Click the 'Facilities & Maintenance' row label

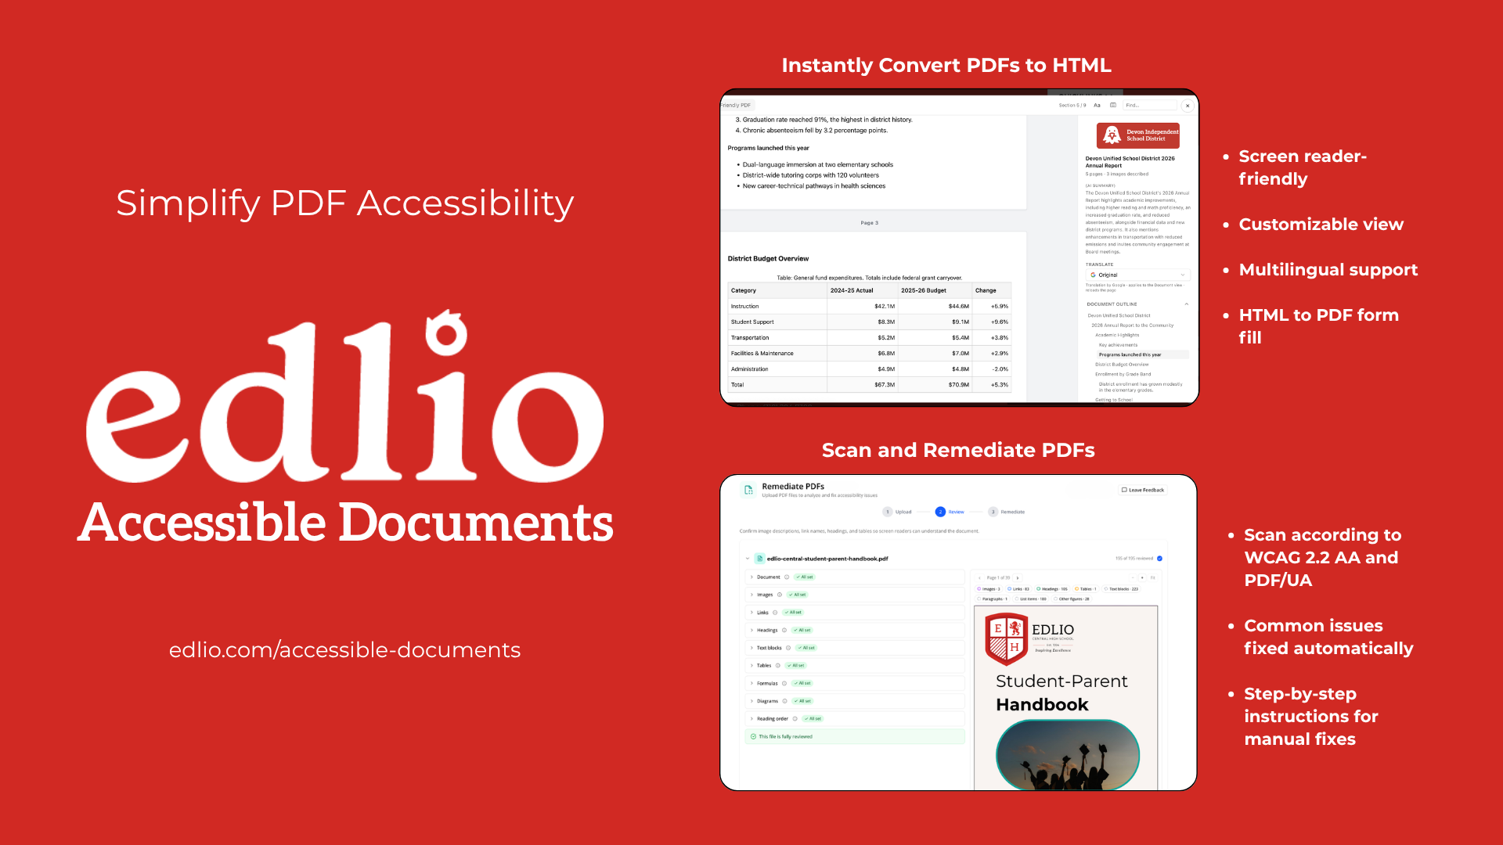(762, 353)
